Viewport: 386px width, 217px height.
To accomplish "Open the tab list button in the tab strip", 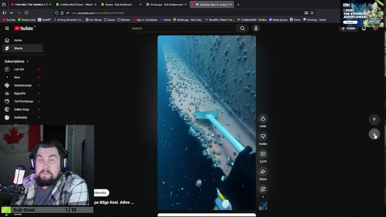I will pos(4,5).
